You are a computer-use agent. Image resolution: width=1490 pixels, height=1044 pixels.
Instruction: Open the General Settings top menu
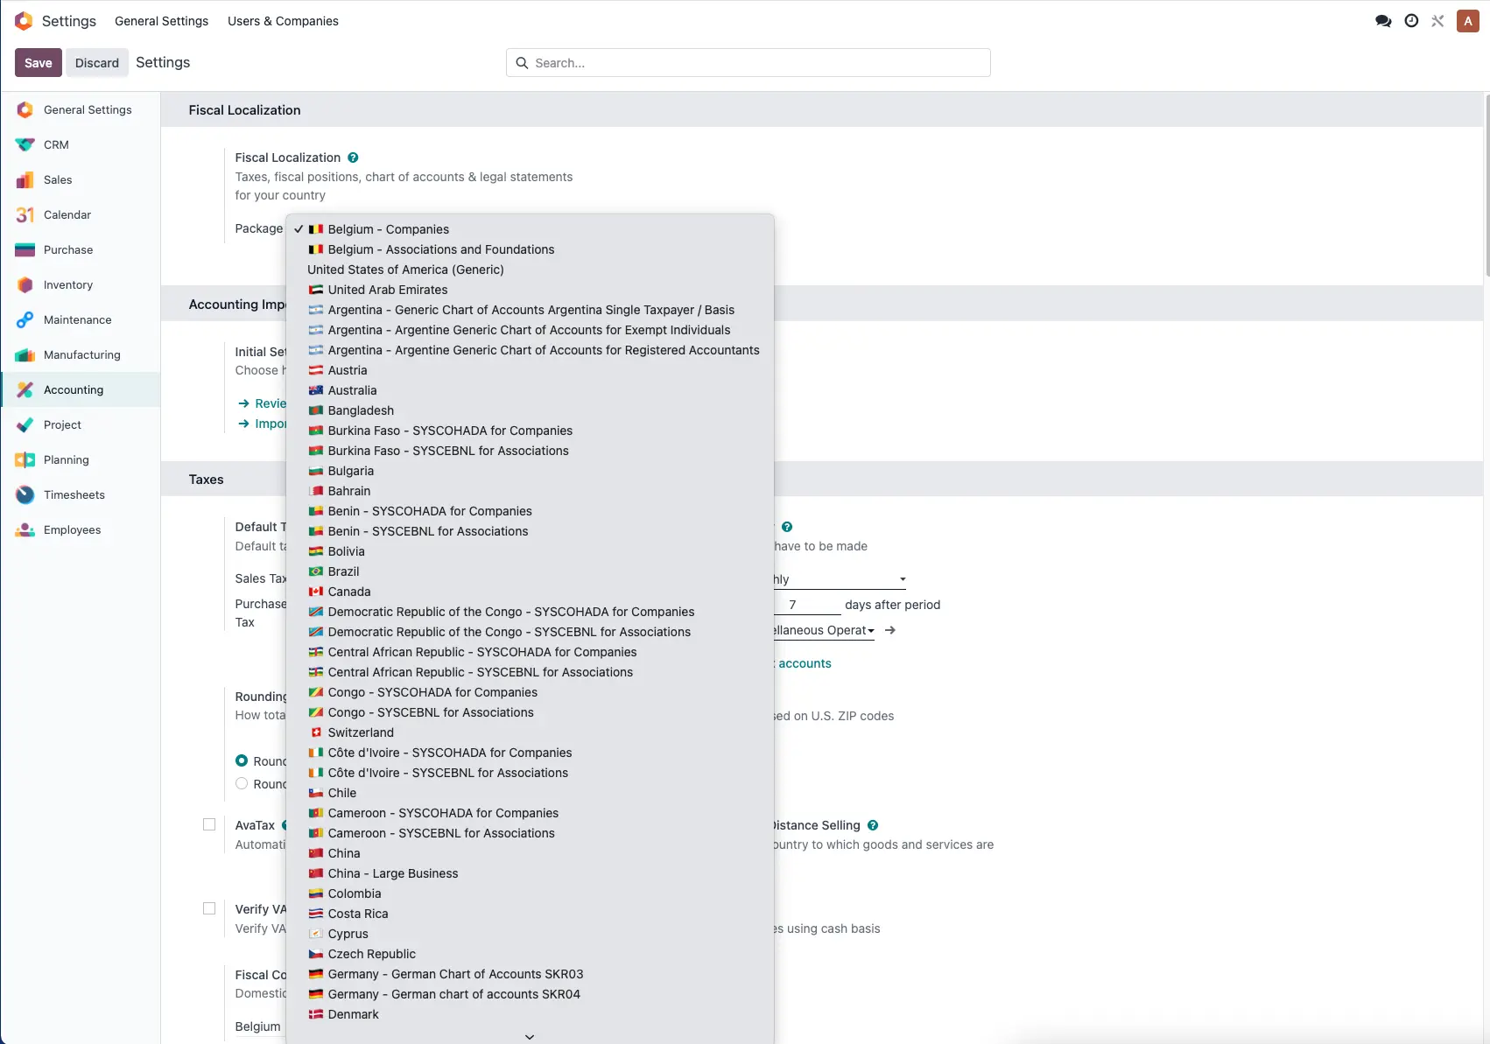(161, 21)
